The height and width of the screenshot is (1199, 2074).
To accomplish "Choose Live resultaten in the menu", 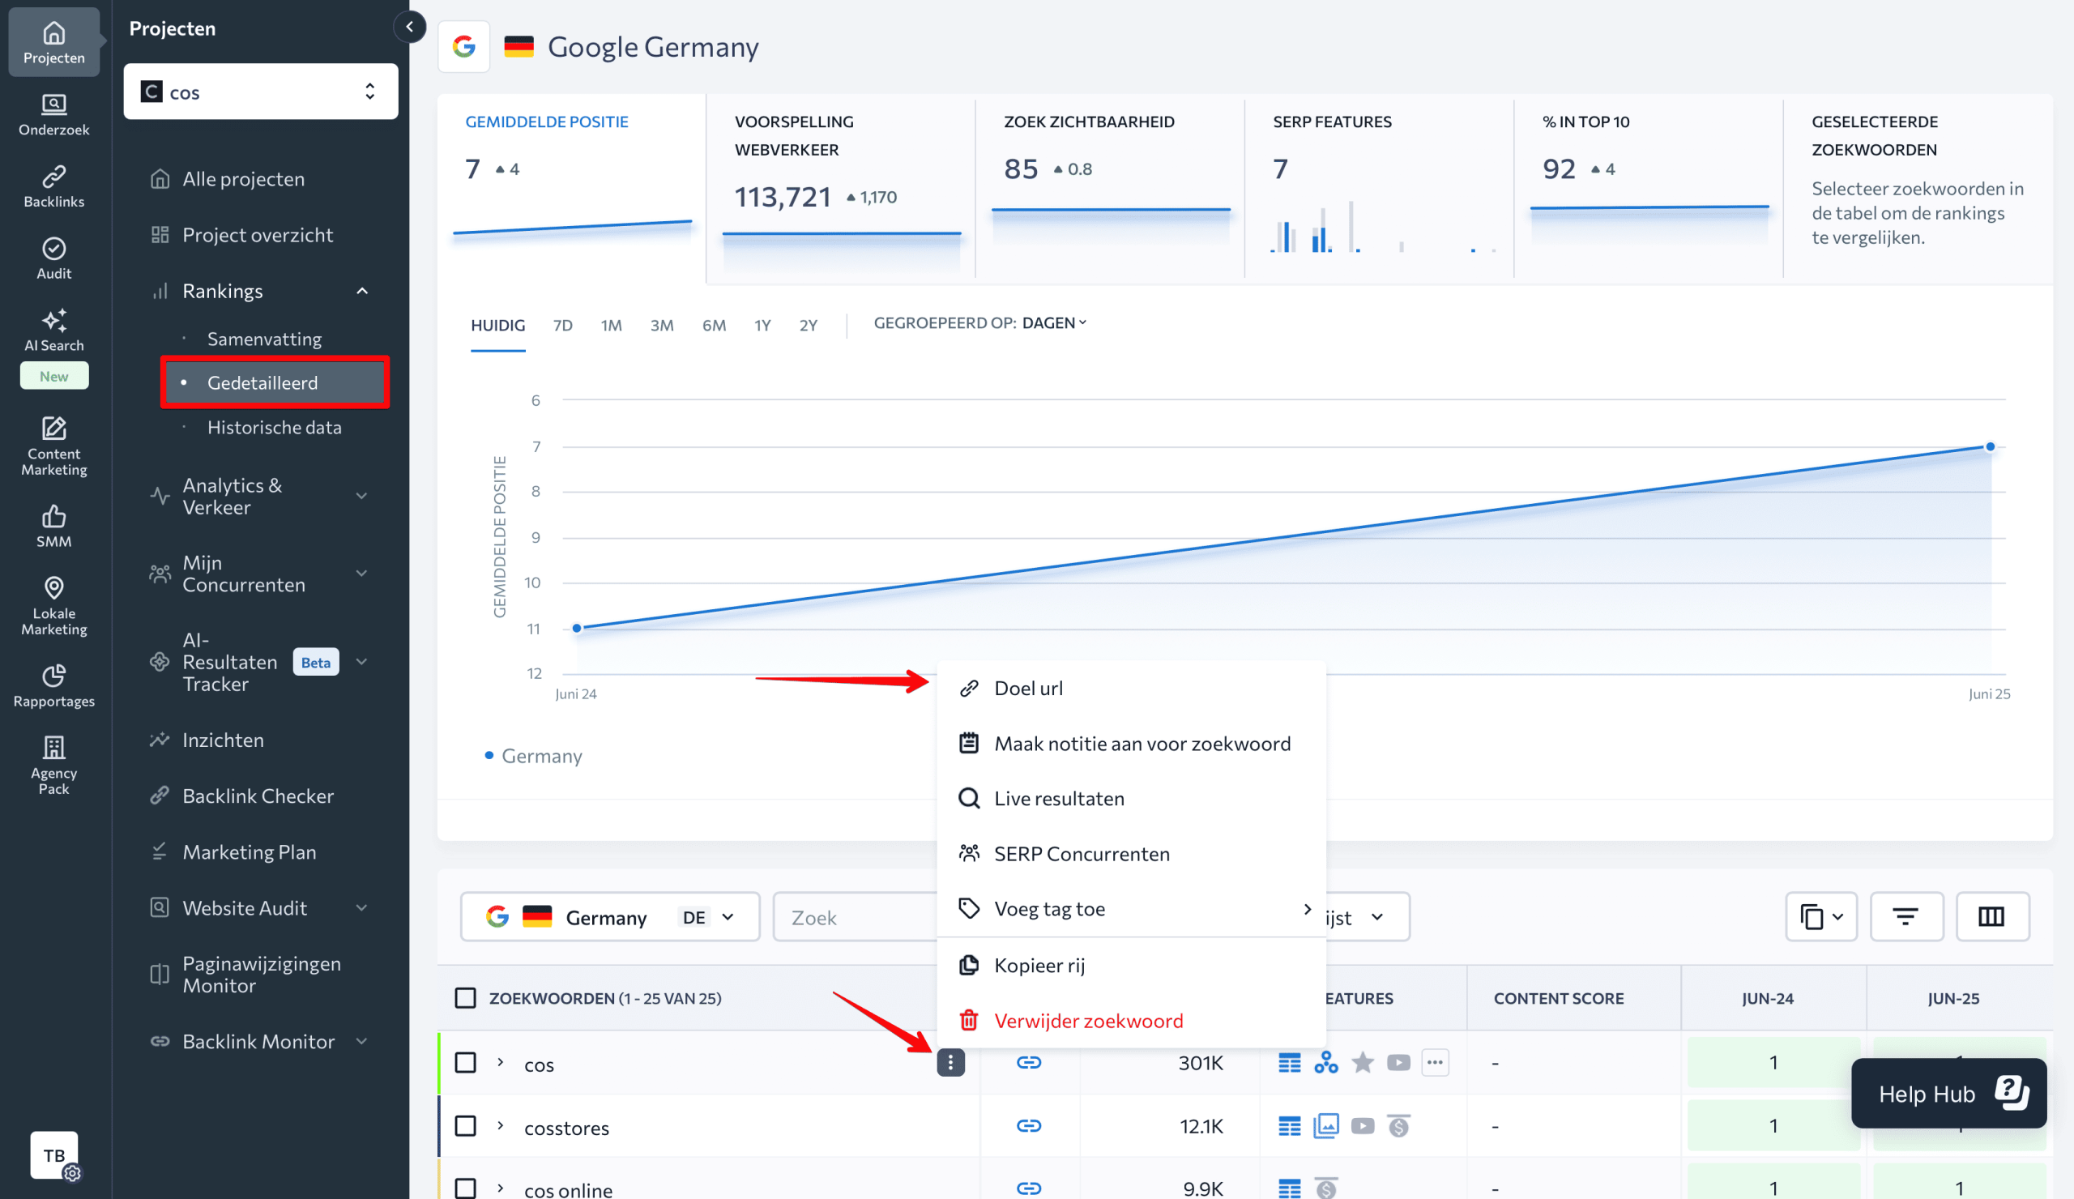I will coord(1131,798).
